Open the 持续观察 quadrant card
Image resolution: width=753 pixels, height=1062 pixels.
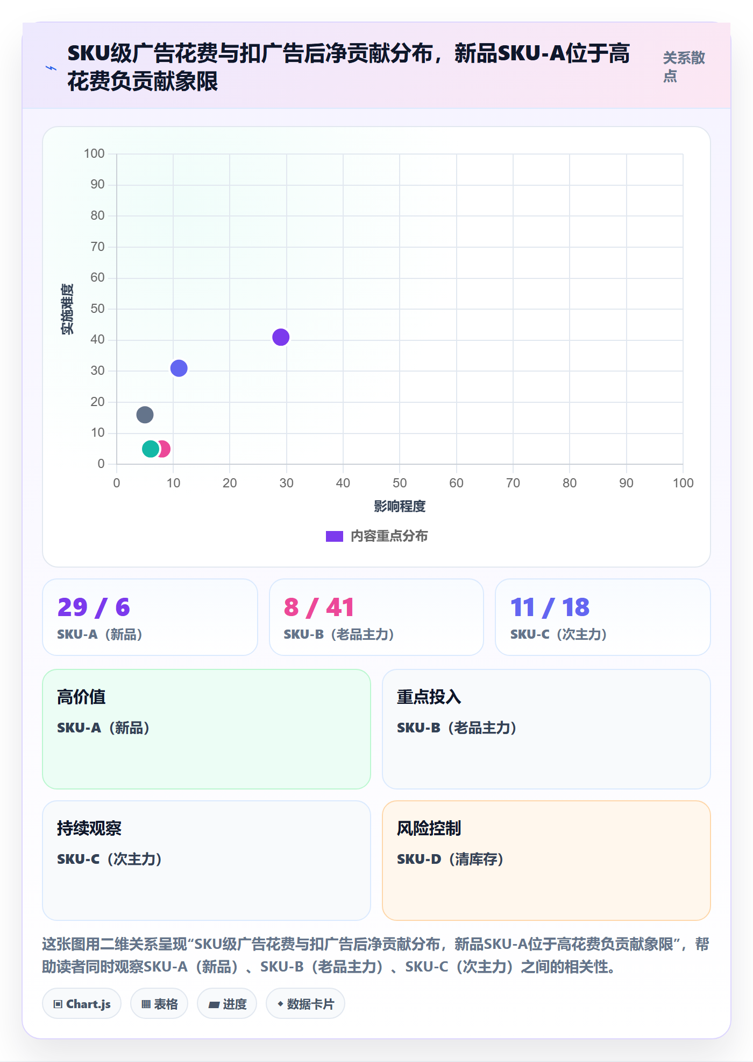pos(207,861)
